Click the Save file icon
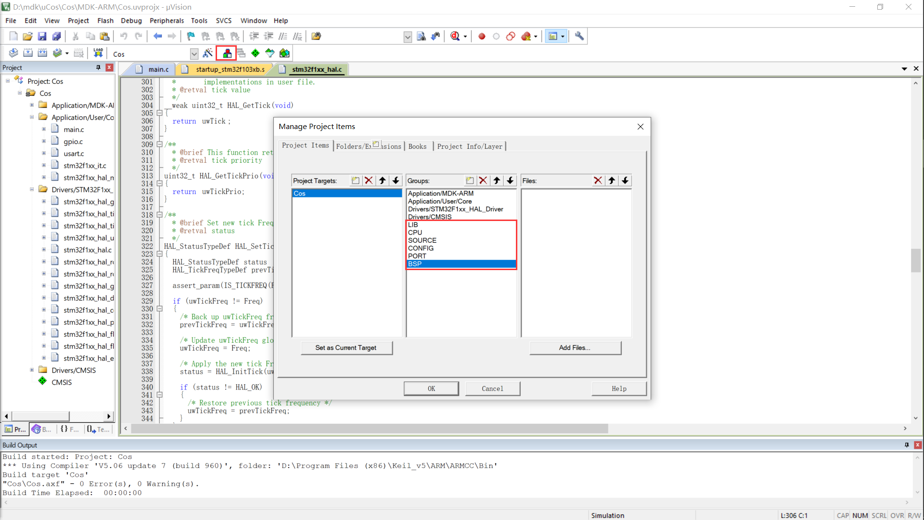The height and width of the screenshot is (520, 924). tap(42, 36)
